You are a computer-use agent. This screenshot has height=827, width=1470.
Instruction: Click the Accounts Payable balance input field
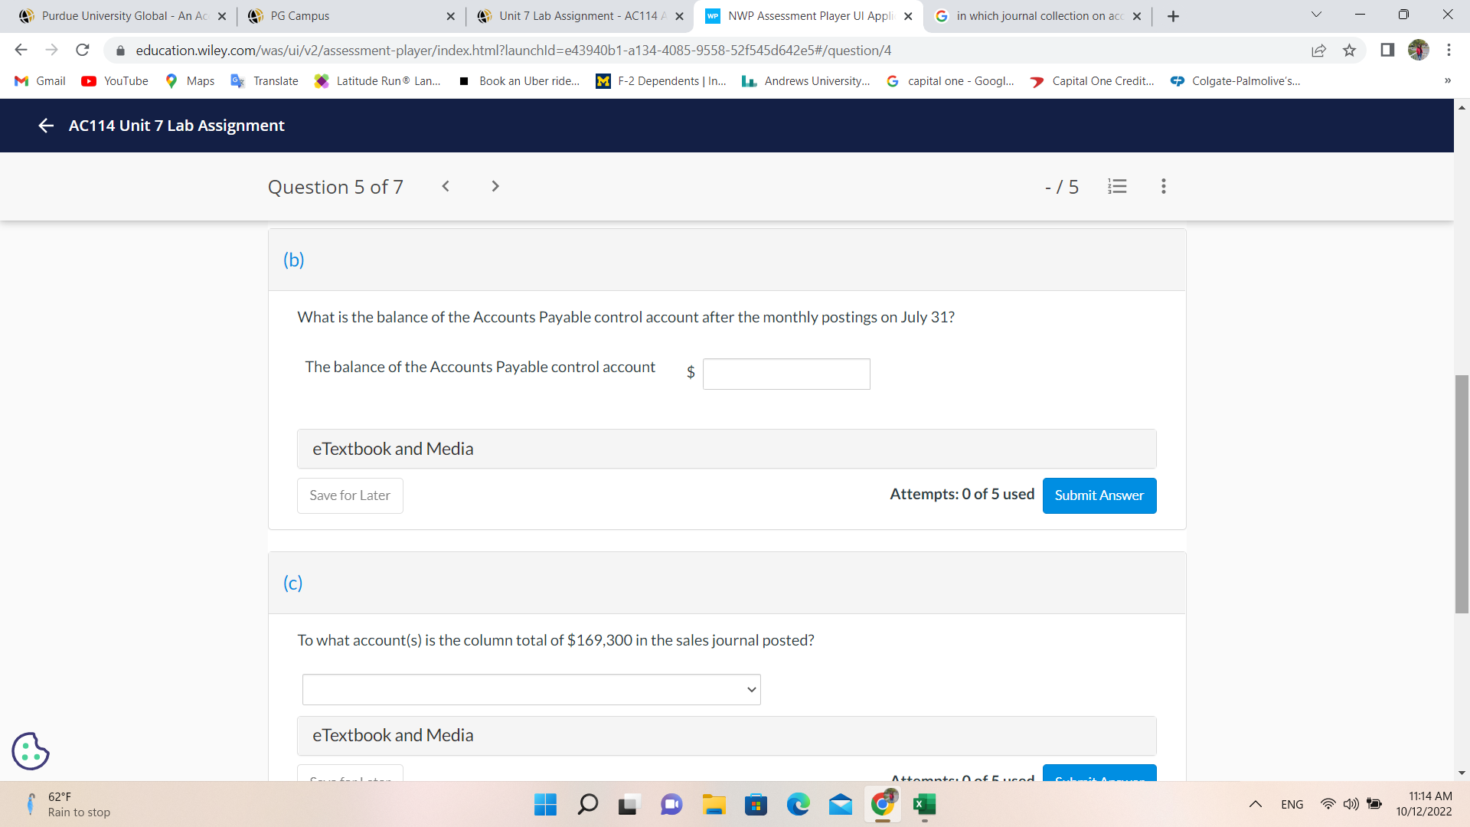786,374
